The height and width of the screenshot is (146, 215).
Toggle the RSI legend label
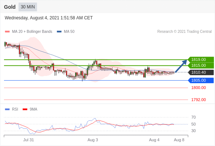(15, 109)
